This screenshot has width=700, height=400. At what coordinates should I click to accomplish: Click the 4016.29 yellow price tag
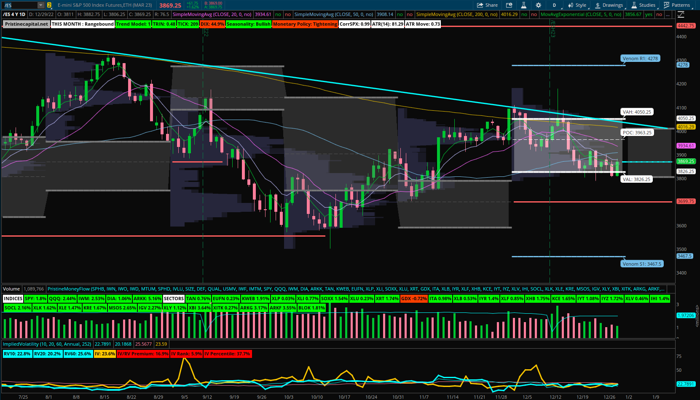[686, 127]
